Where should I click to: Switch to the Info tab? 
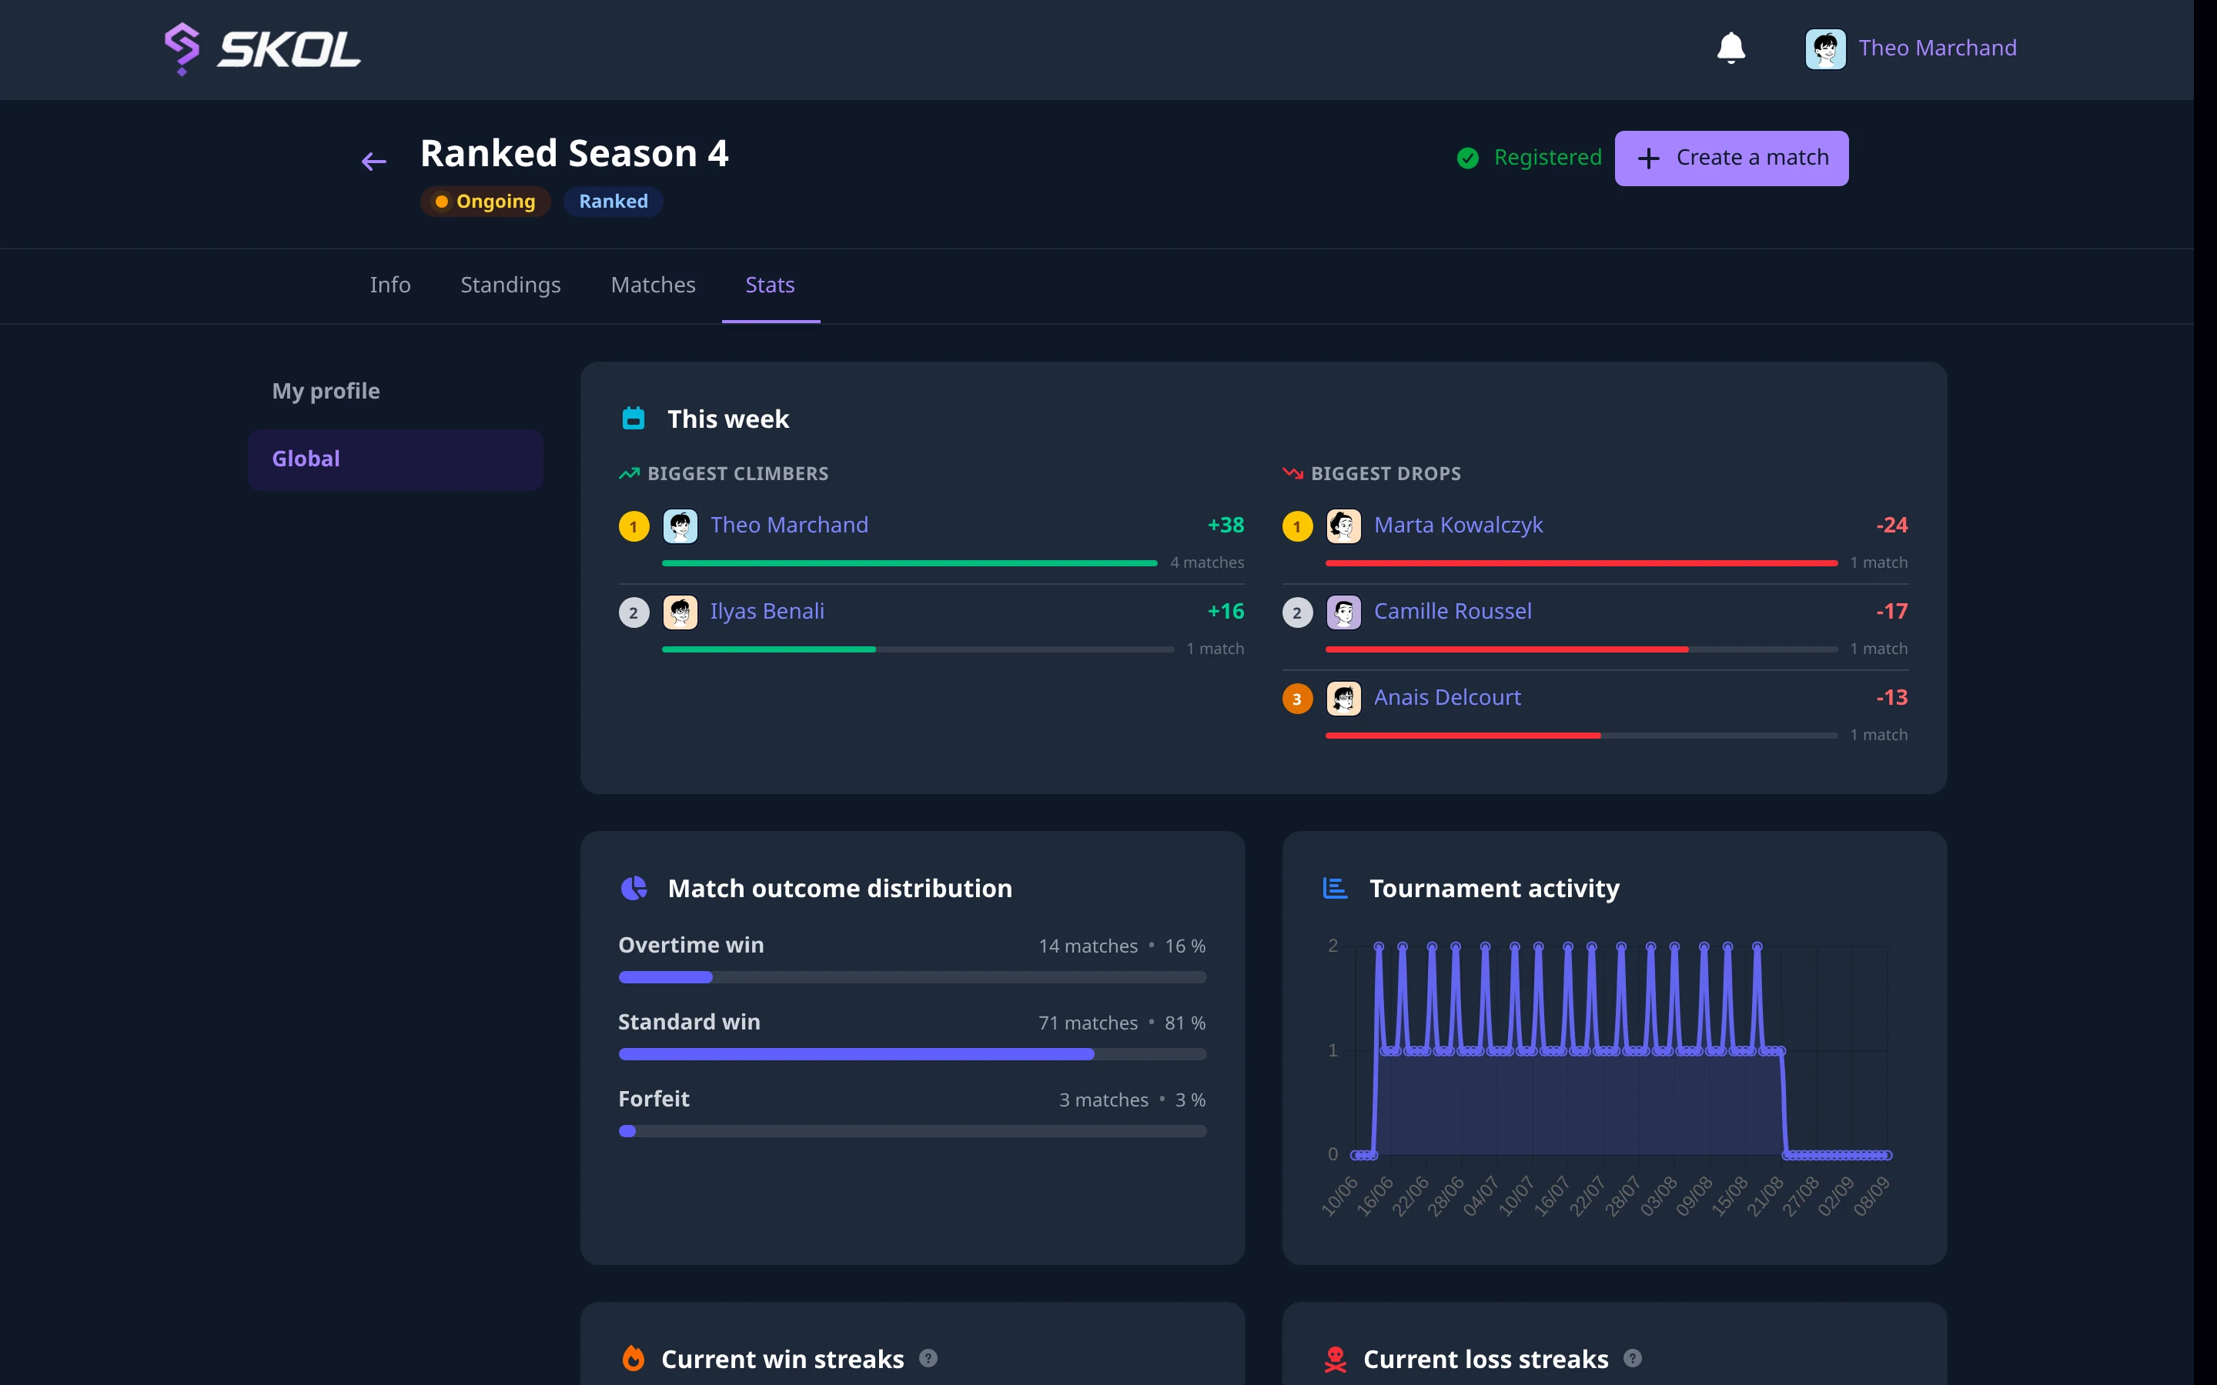click(x=390, y=285)
